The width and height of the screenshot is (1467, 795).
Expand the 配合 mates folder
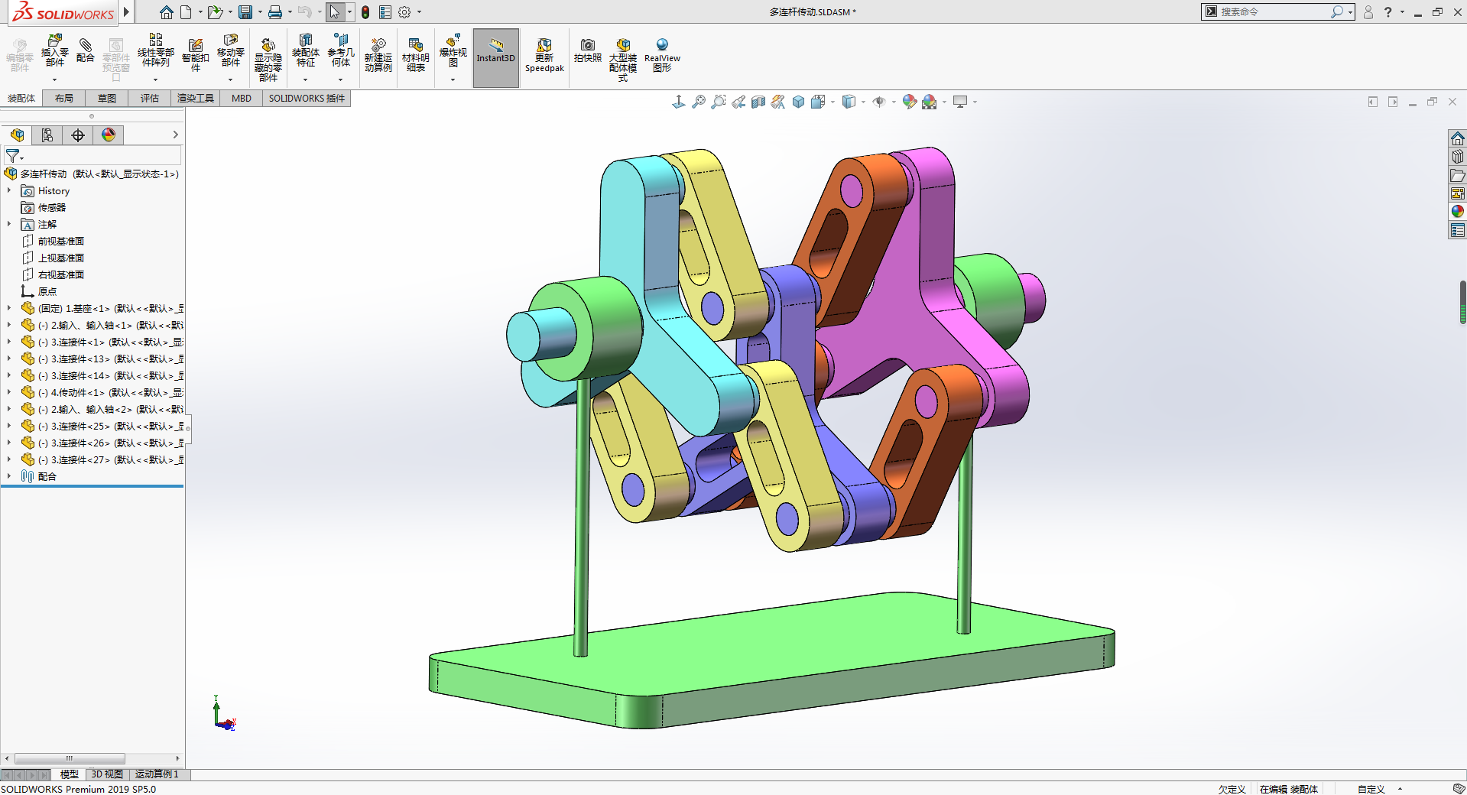tap(9, 476)
